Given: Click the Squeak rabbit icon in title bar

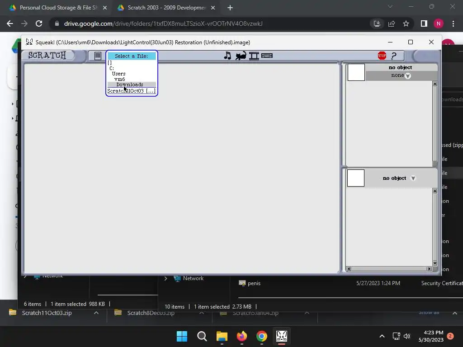Looking at the screenshot, I should pyautogui.click(x=29, y=42).
